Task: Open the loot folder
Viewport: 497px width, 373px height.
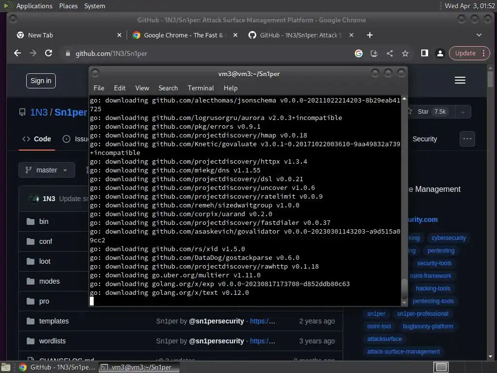Action: coord(45,261)
